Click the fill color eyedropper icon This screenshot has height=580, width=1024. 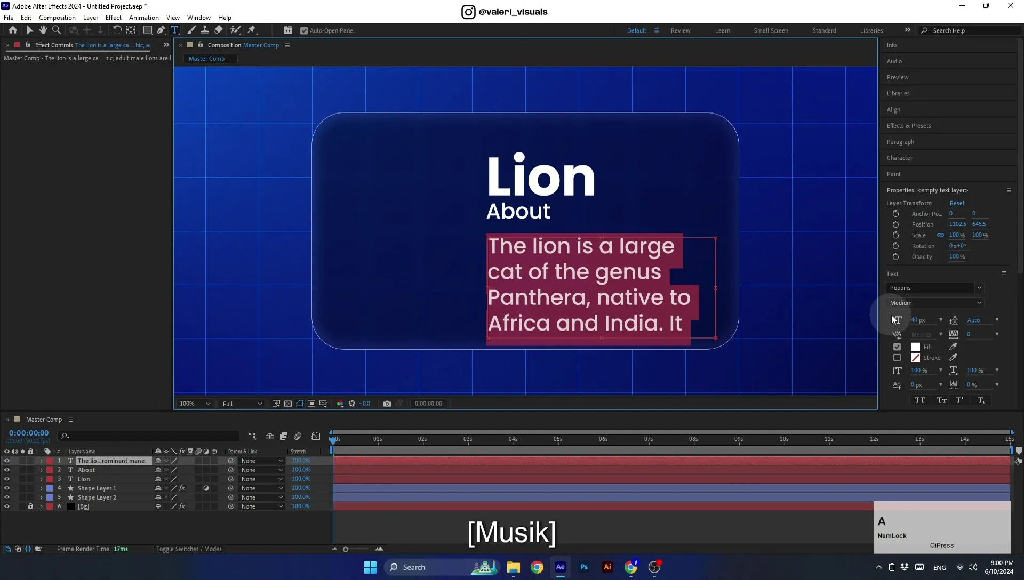click(x=953, y=347)
